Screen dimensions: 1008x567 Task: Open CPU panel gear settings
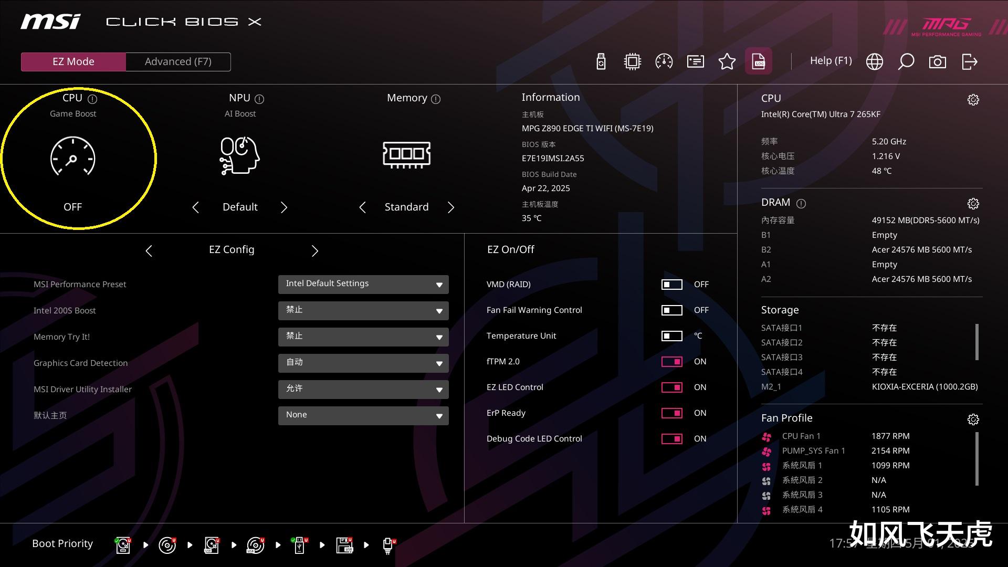(973, 100)
